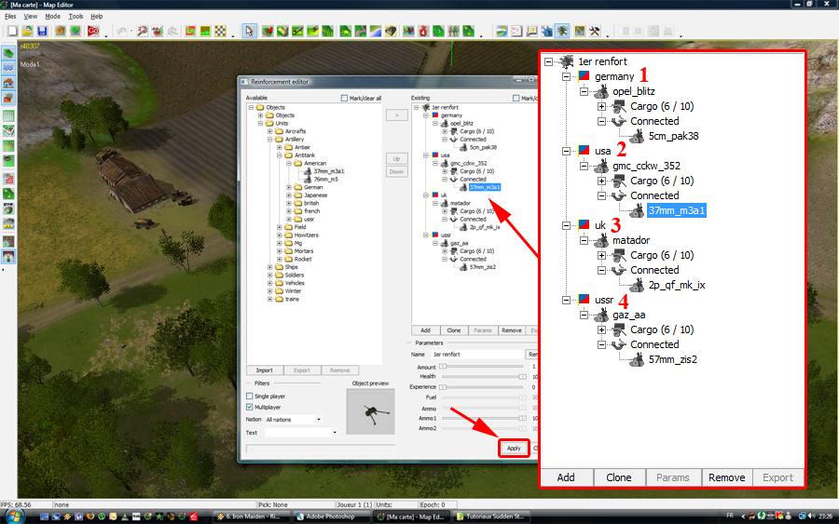
Task: Collapse the Artillery folder in Available tree
Action: tap(269, 139)
